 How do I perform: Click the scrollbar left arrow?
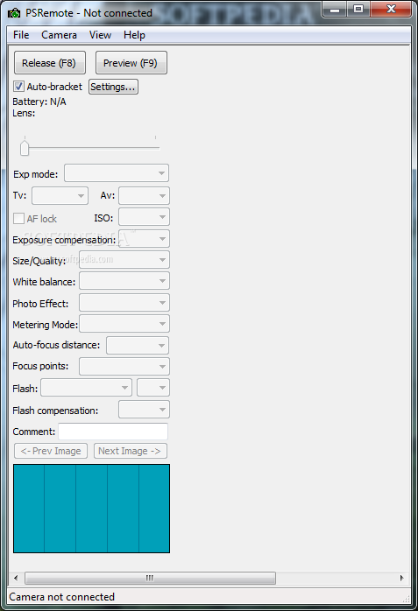[16, 578]
